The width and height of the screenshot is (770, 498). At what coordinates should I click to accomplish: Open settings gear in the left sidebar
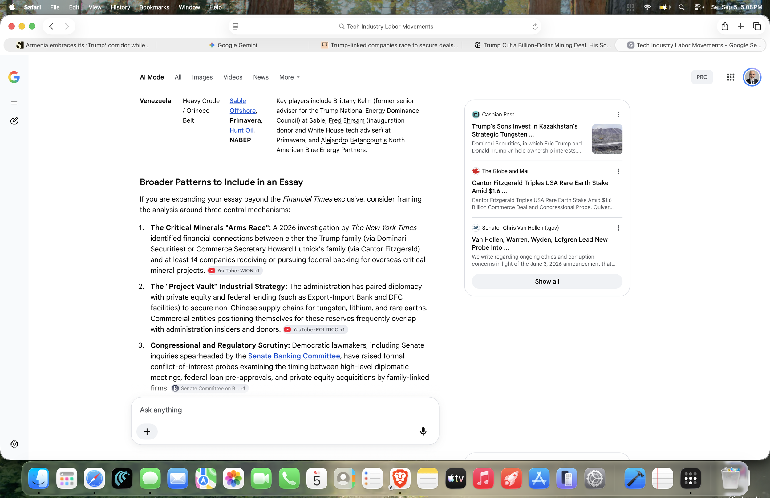tap(14, 444)
